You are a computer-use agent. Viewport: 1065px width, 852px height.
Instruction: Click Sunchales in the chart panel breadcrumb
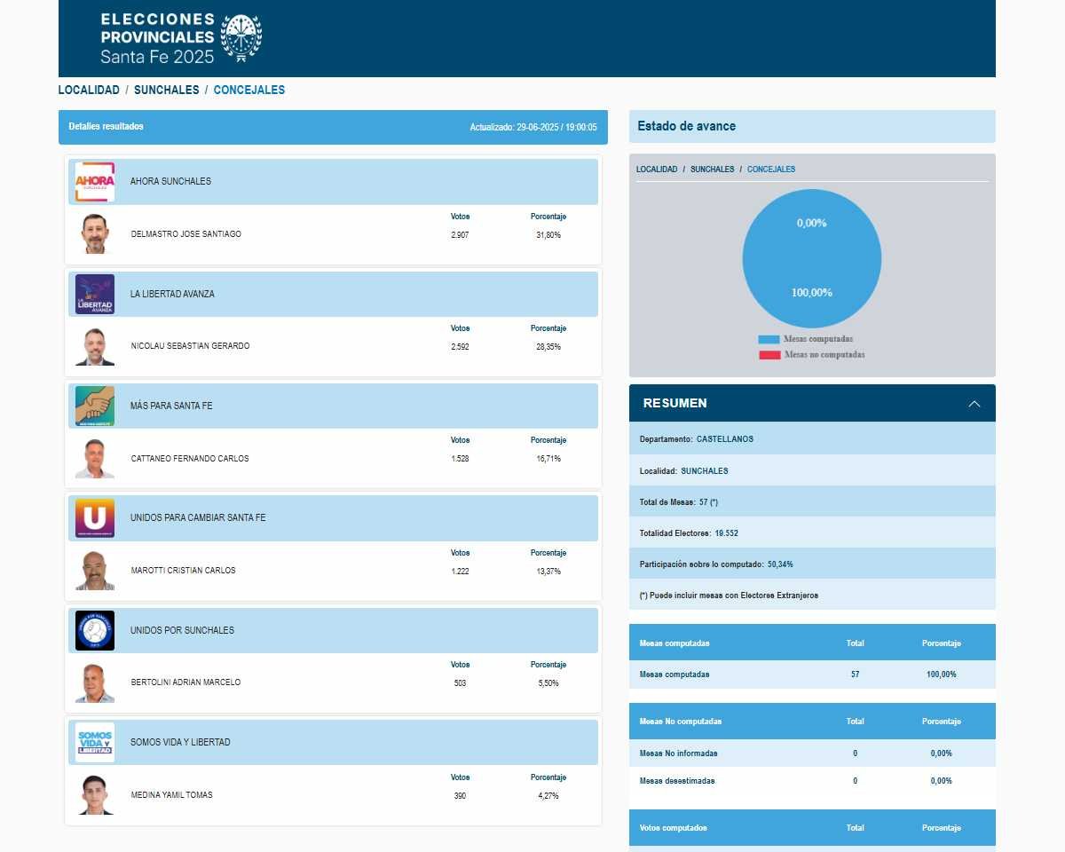(712, 170)
